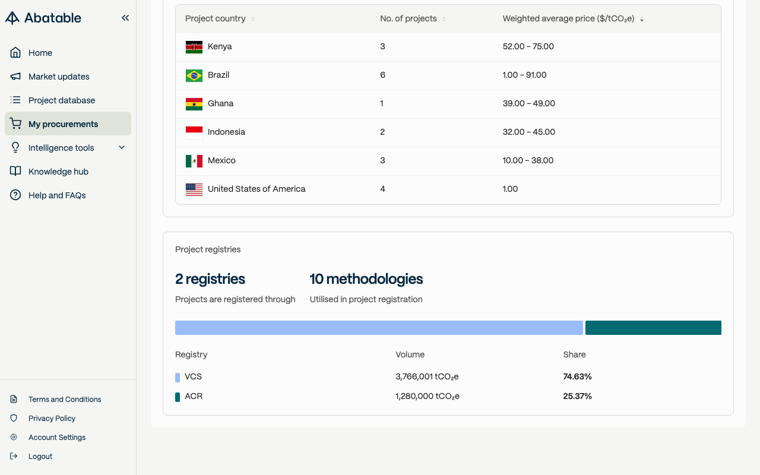Open the Intelligence tools menu item
The width and height of the screenshot is (760, 475).
point(61,148)
